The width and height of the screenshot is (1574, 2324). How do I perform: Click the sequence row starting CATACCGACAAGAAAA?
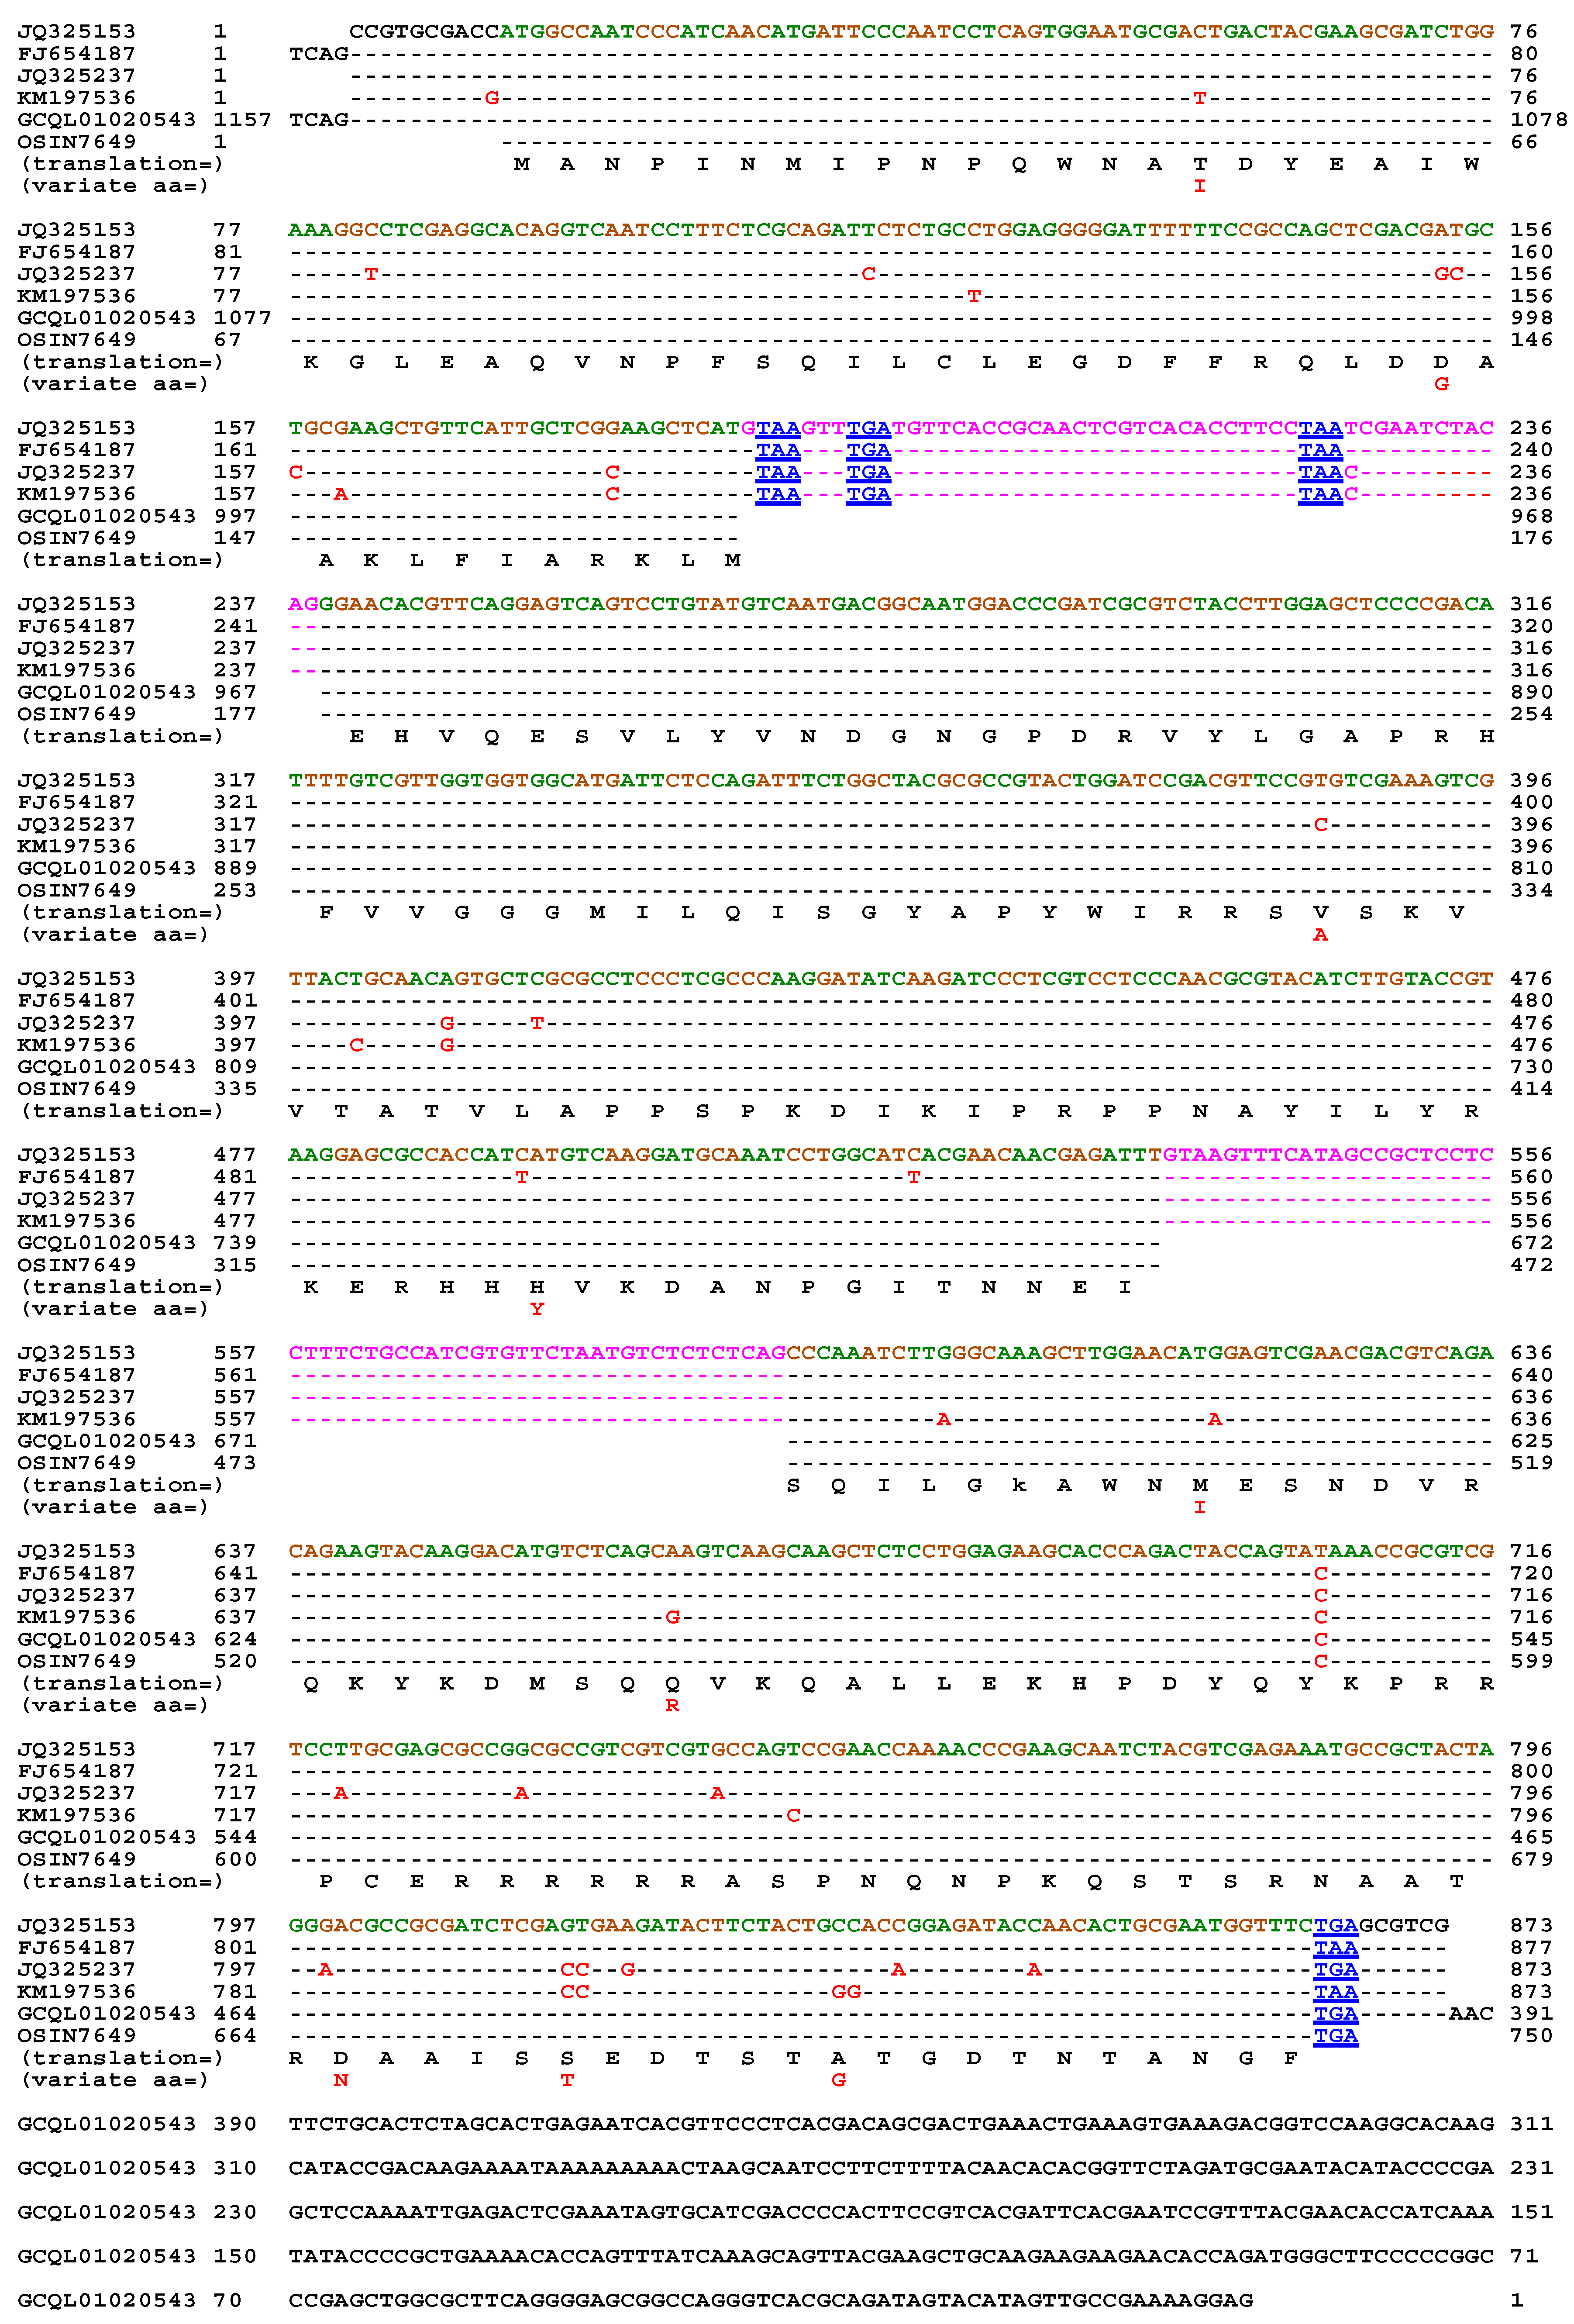(891, 2168)
